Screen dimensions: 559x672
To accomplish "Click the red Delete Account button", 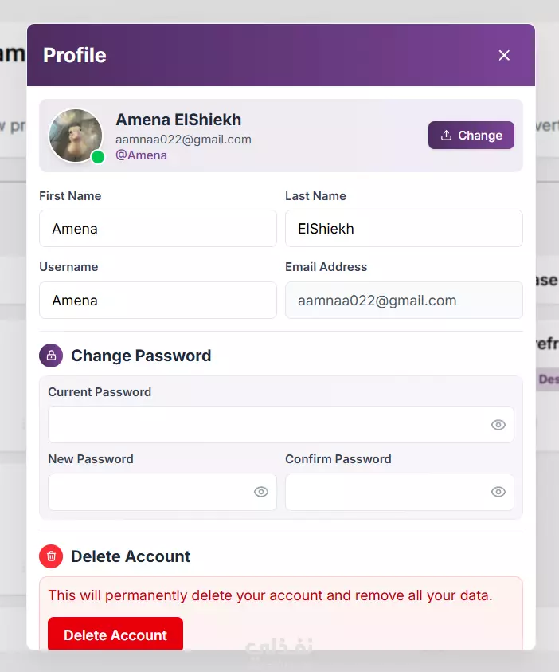I will tap(115, 634).
